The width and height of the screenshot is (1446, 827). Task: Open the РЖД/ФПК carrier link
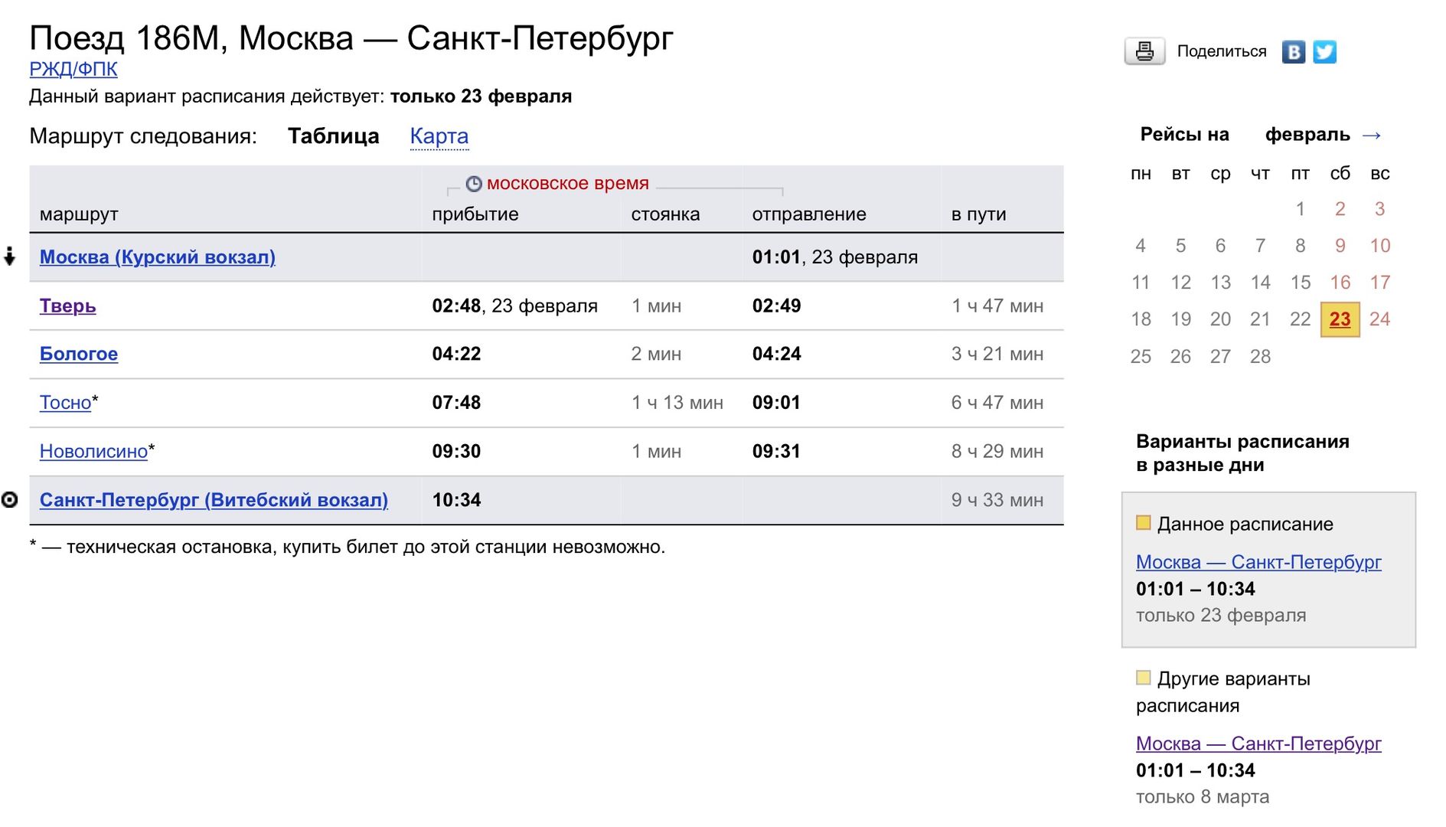(73, 69)
